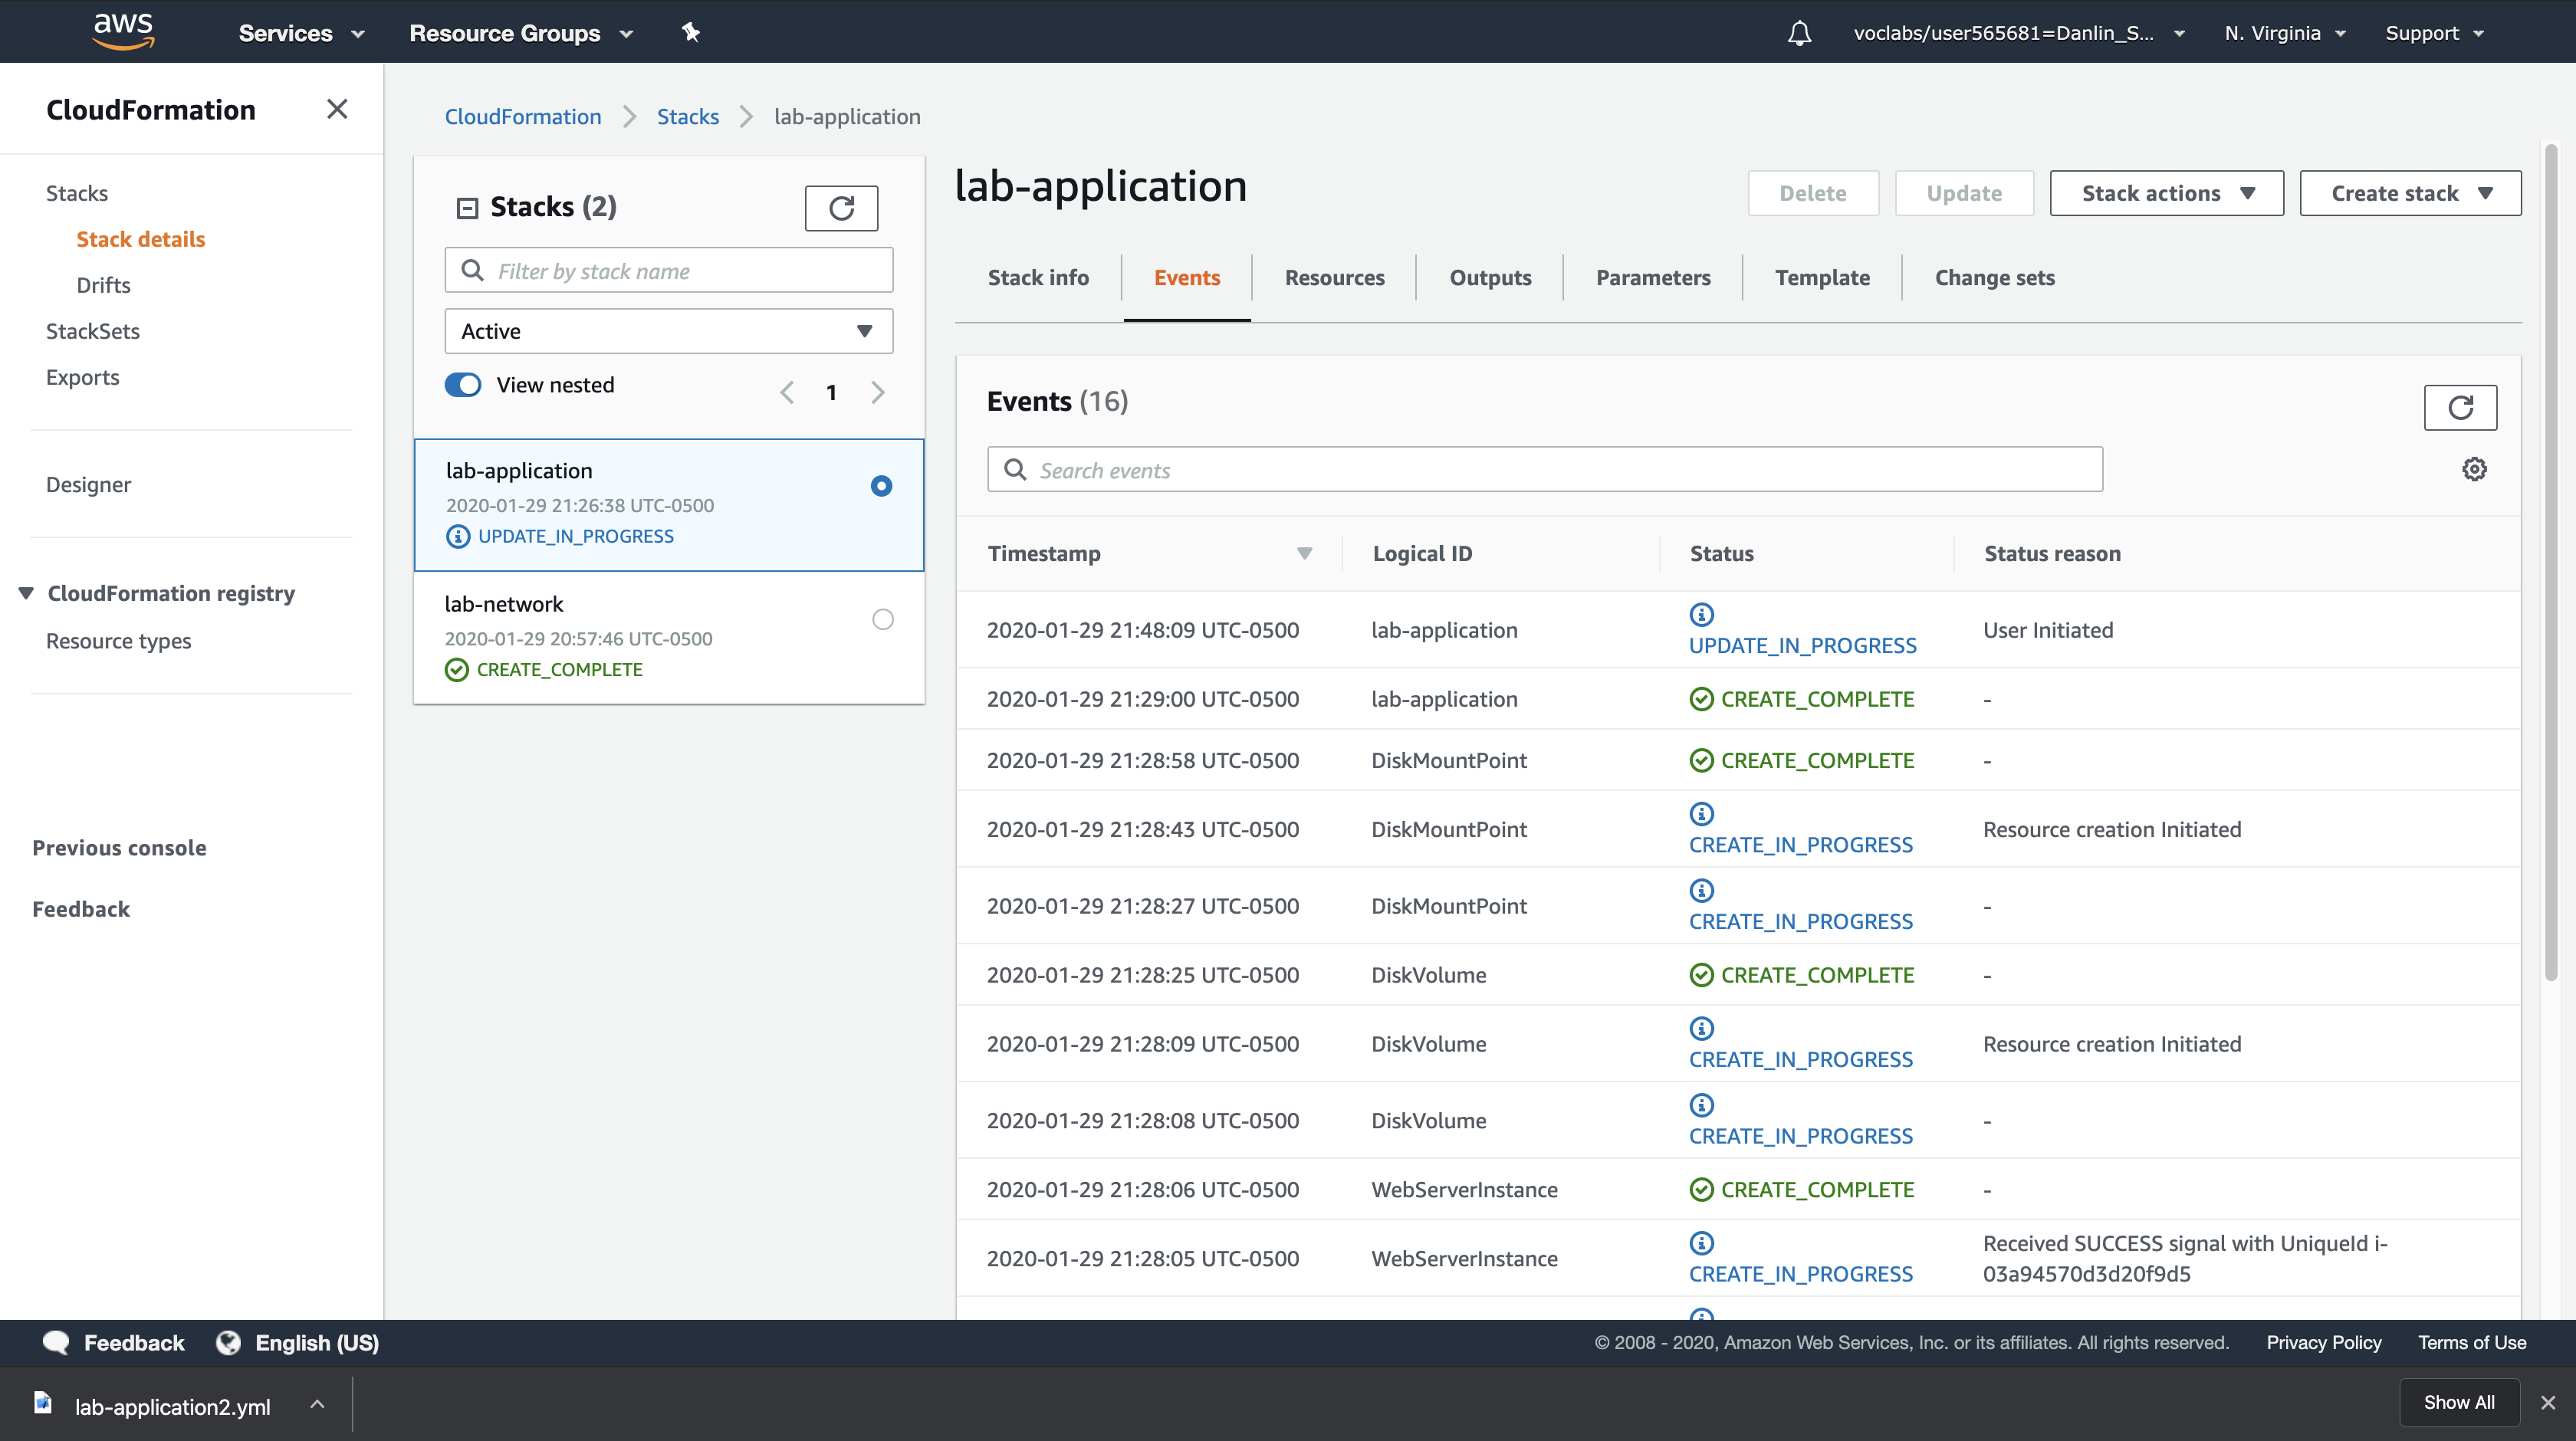
Task: Click the AWS logo home icon
Action: click(123, 31)
